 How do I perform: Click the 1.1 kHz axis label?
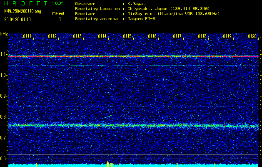3,54
